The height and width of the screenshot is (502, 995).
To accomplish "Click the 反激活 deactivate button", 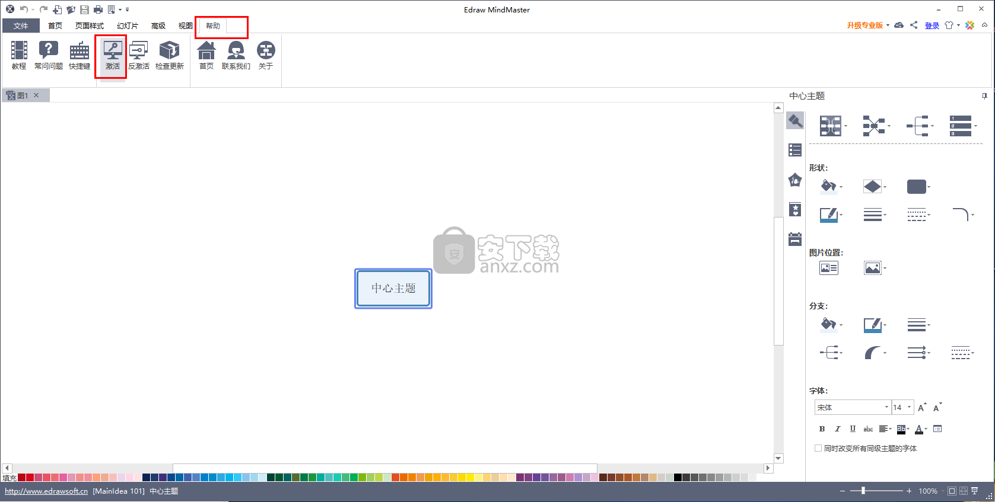I will 139,55.
